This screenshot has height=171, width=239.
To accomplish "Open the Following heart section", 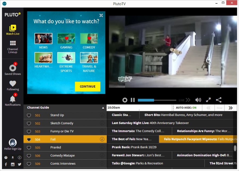I will pyautogui.click(x=13, y=85).
